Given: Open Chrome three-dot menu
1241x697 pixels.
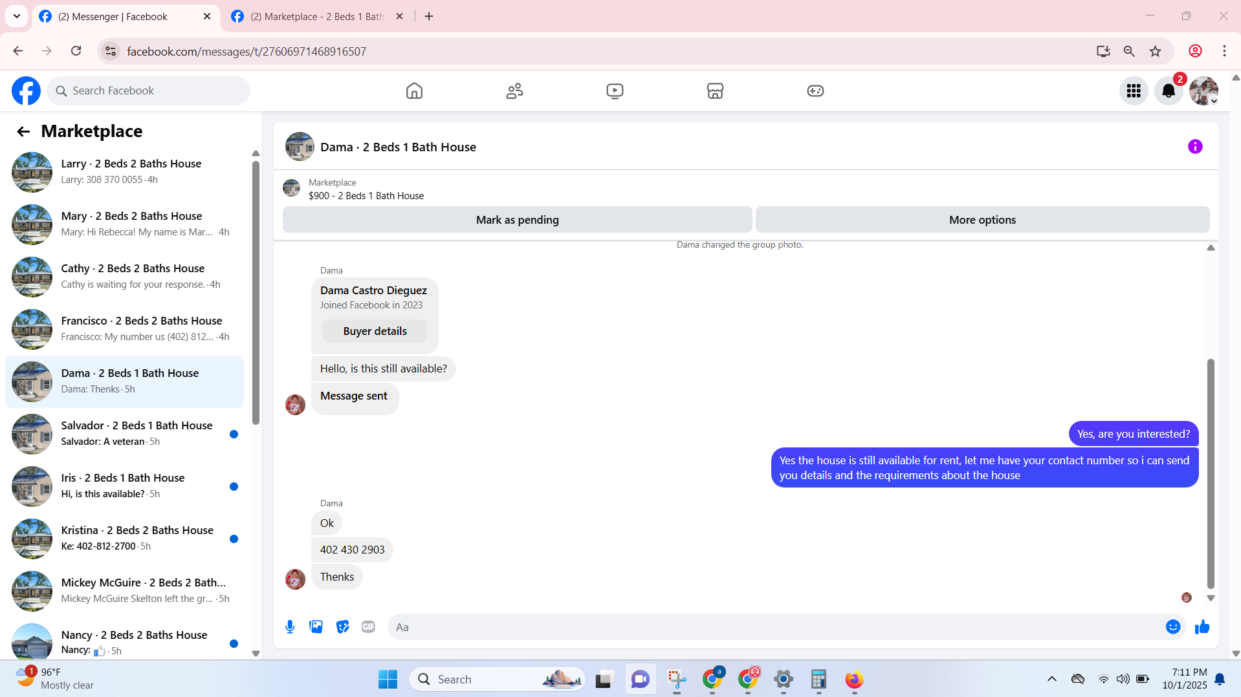Looking at the screenshot, I should click(x=1224, y=51).
